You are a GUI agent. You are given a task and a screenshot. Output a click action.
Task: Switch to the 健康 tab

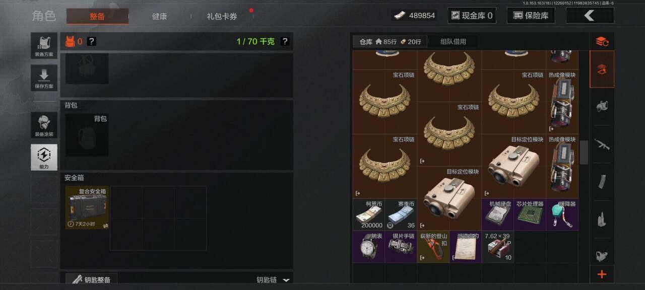pyautogui.click(x=159, y=16)
